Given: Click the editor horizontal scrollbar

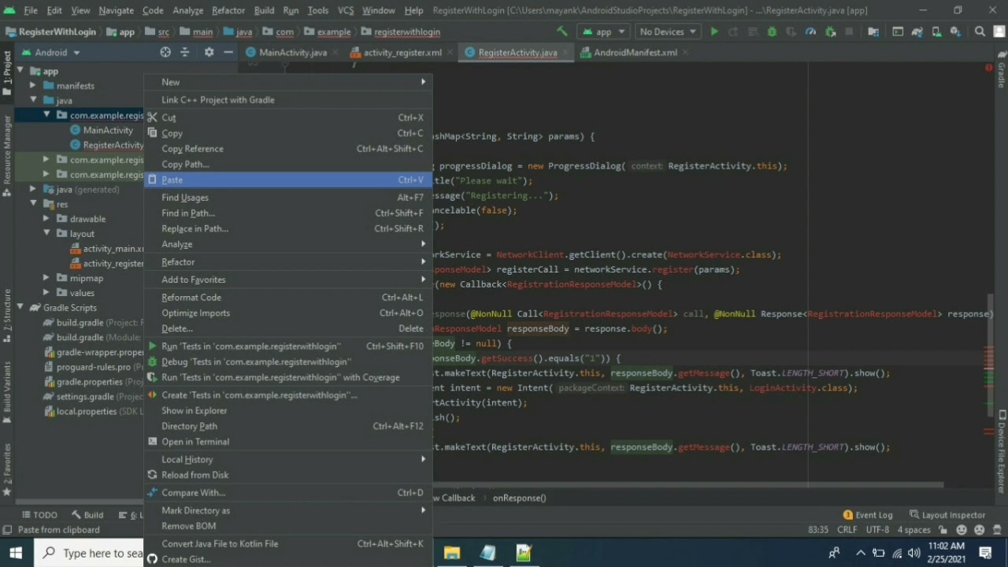Looking at the screenshot, I should (x=688, y=485).
